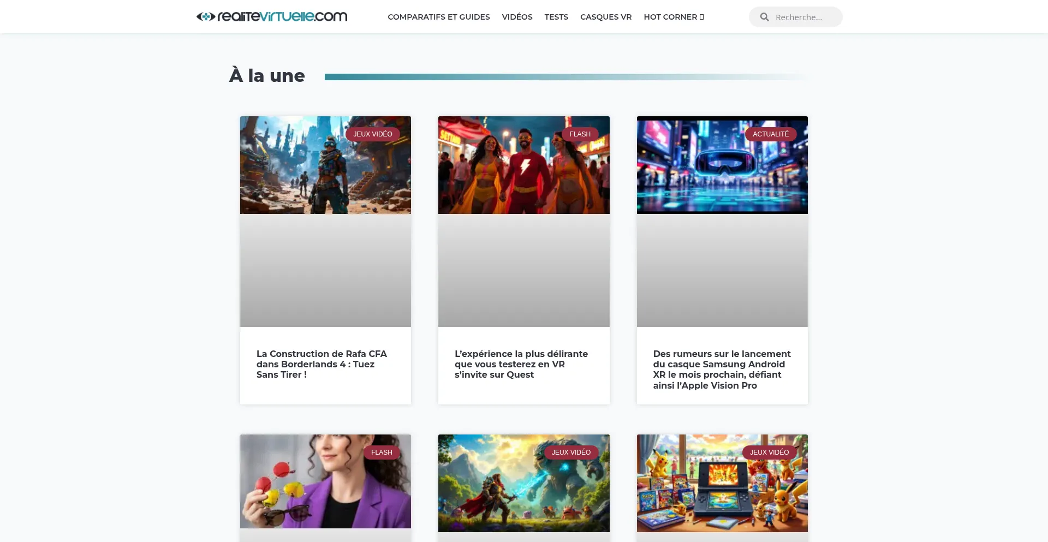This screenshot has height=542, width=1048.
Task: Open the Casques VR page
Action: (606, 17)
